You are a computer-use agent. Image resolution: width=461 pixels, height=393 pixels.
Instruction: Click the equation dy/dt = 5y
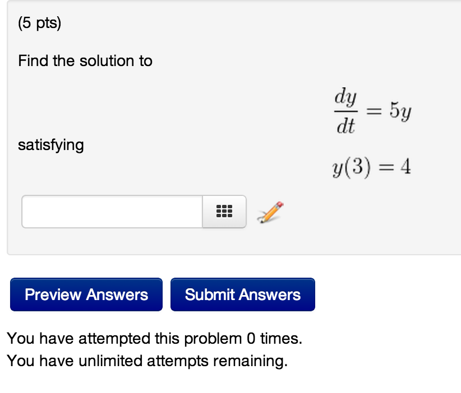point(372,110)
